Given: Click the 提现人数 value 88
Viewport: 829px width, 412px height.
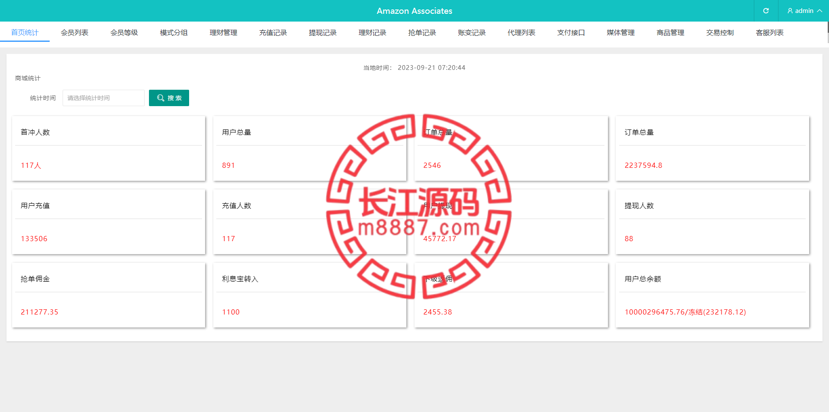Looking at the screenshot, I should (629, 239).
